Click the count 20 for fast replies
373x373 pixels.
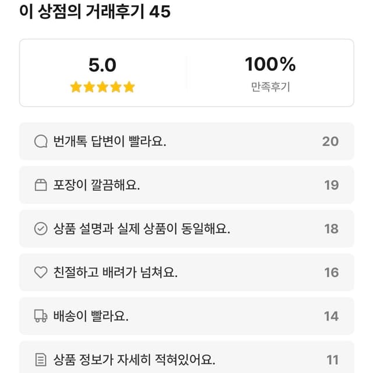pos(330,141)
